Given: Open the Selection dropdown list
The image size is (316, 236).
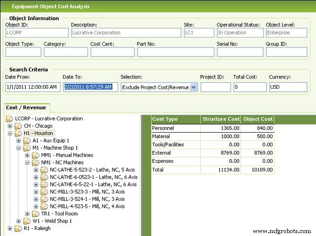Looking at the screenshot, I should pyautogui.click(x=193, y=87).
